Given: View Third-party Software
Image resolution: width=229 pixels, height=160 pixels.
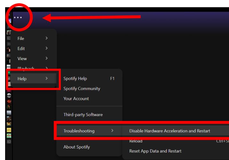Looking at the screenshot, I should [x=89, y=115].
